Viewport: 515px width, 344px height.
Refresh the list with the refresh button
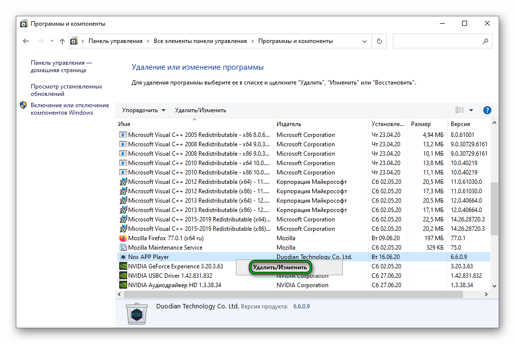(x=379, y=41)
